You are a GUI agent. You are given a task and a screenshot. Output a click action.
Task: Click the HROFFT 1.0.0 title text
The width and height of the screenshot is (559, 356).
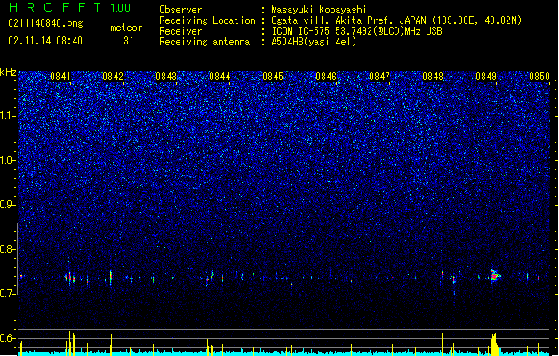[69, 7]
